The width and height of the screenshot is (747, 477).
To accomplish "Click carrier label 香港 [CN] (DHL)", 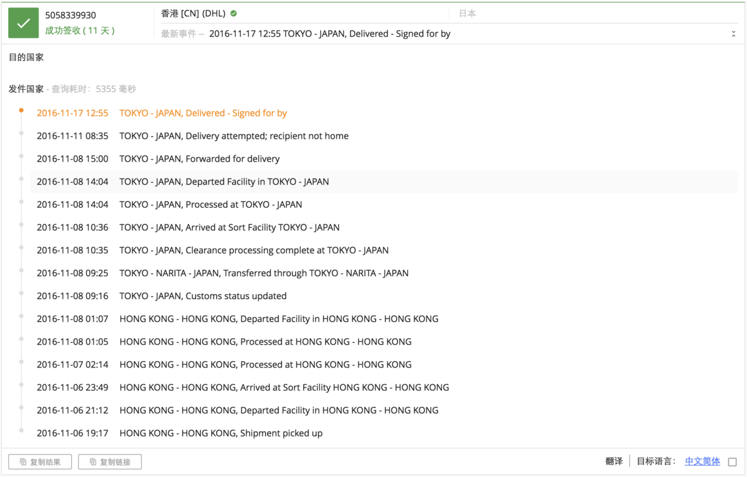I will (193, 13).
